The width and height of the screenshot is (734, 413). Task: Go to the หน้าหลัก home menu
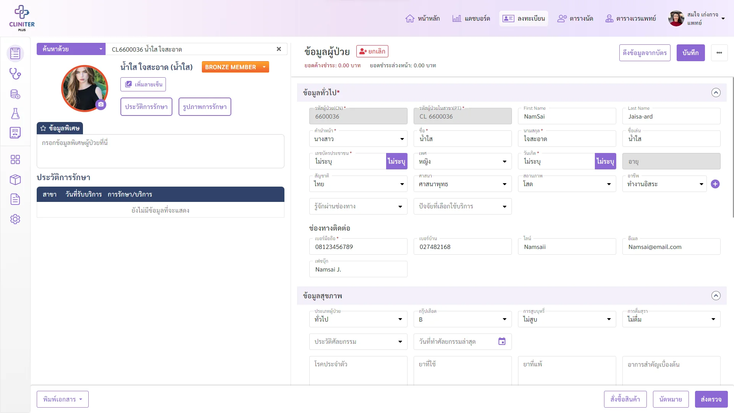(422, 18)
